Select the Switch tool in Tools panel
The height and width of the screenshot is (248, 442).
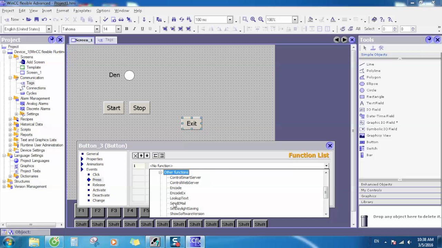coord(372,148)
